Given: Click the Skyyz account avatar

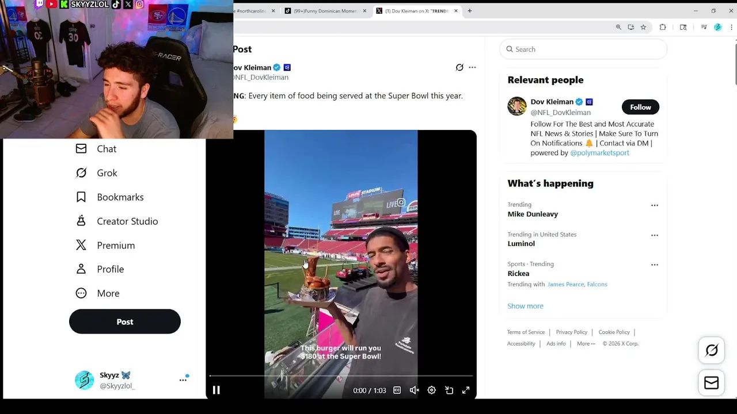Looking at the screenshot, I should coord(84,380).
